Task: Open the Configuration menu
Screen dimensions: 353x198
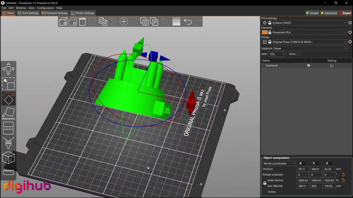Action: 45,8
